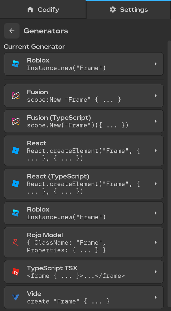This screenshot has height=311, width=171.
Task: Click the red Rojo Model R icon
Action: (x=15, y=242)
